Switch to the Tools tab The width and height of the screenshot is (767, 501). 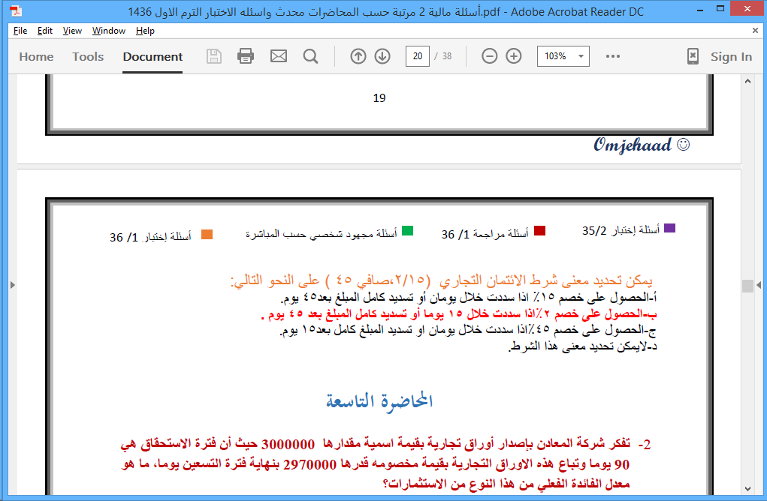click(x=88, y=57)
